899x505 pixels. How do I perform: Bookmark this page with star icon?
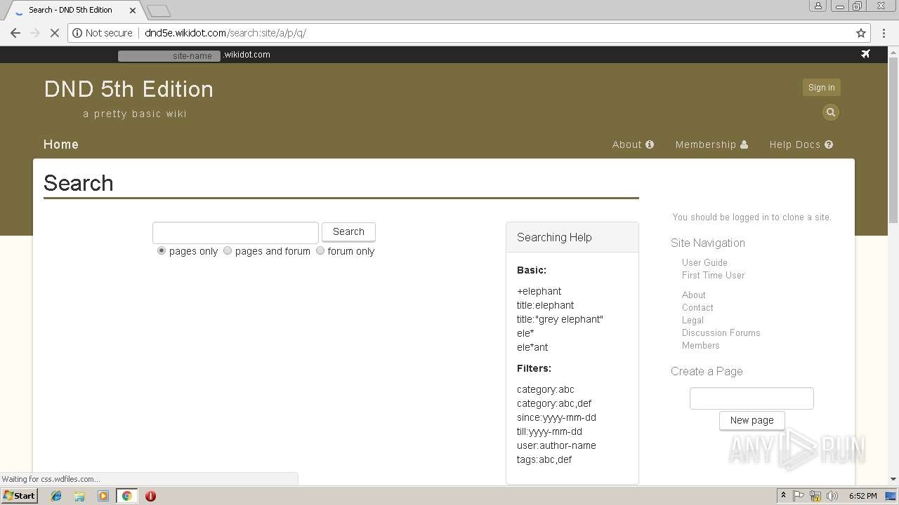(861, 33)
